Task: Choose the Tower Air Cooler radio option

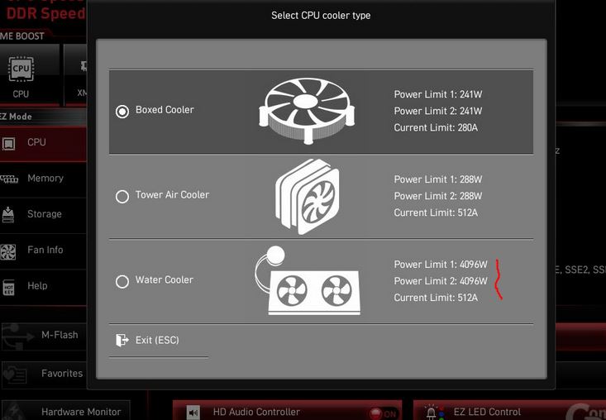Action: click(x=122, y=197)
